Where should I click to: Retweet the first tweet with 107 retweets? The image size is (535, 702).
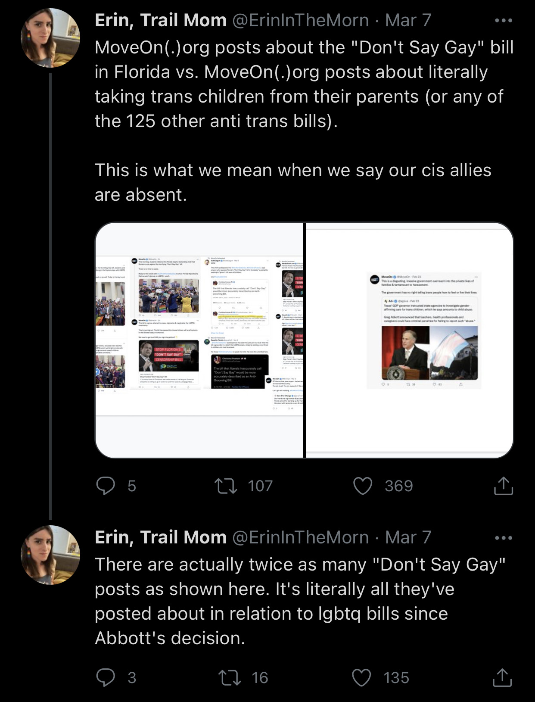226,486
